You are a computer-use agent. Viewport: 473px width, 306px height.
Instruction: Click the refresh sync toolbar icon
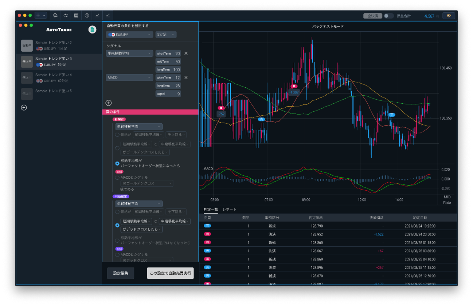(66, 16)
